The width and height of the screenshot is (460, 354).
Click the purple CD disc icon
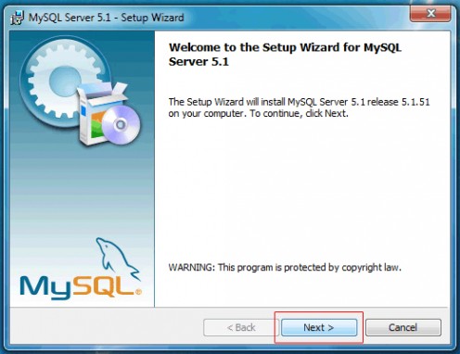point(121,125)
